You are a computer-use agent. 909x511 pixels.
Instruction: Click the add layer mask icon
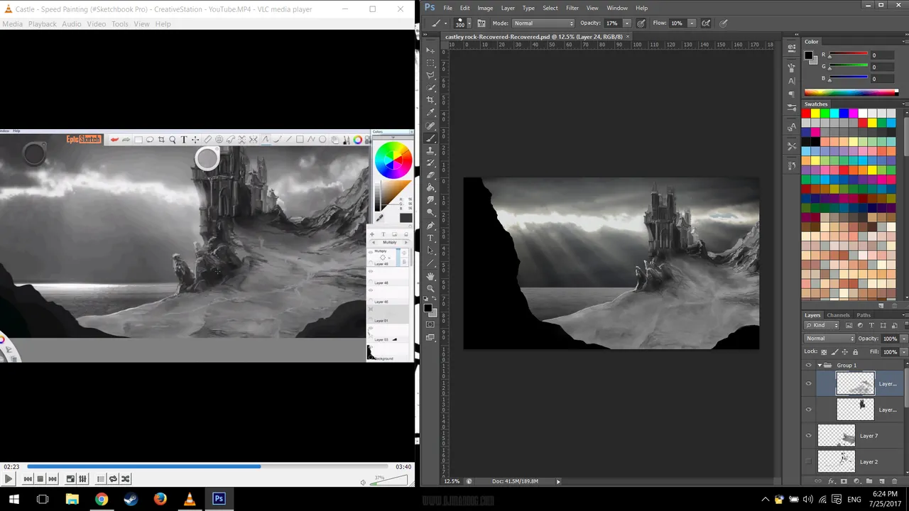click(x=844, y=481)
